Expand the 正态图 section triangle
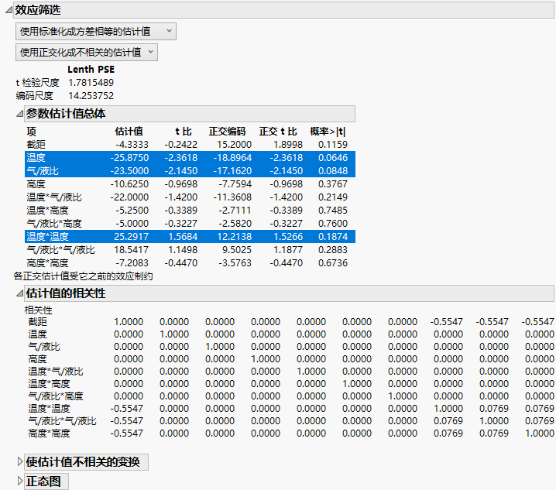The image size is (556, 490). [20, 481]
